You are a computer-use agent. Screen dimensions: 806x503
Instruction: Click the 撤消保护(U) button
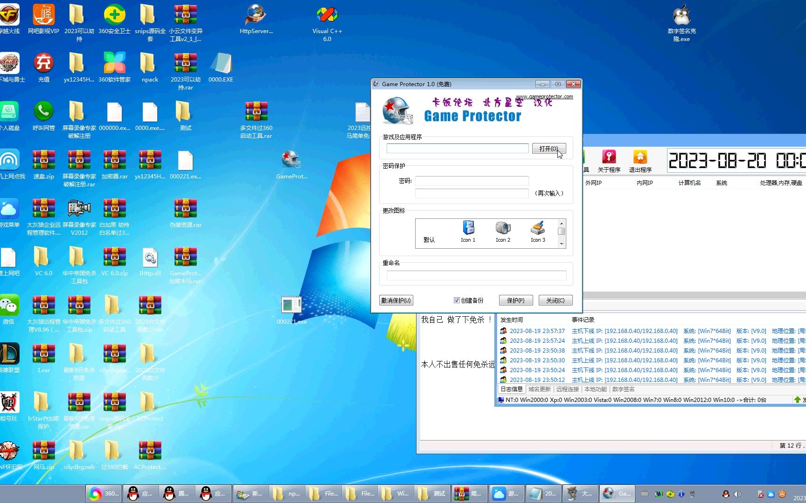(396, 300)
